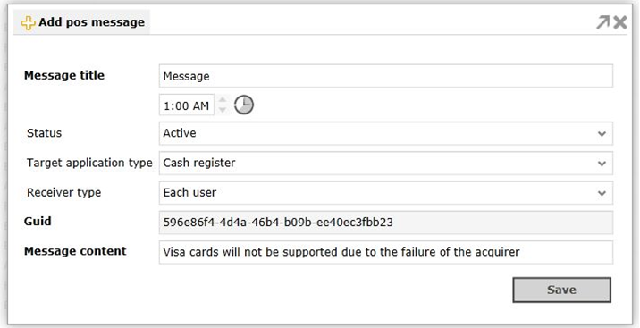Screen dimensions: 640x328
Task: Open the Target application type dropdown
Action: pos(386,164)
